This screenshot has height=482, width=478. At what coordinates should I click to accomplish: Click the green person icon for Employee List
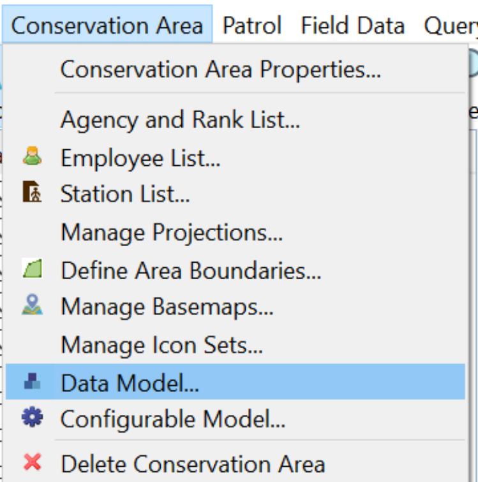[31, 157]
